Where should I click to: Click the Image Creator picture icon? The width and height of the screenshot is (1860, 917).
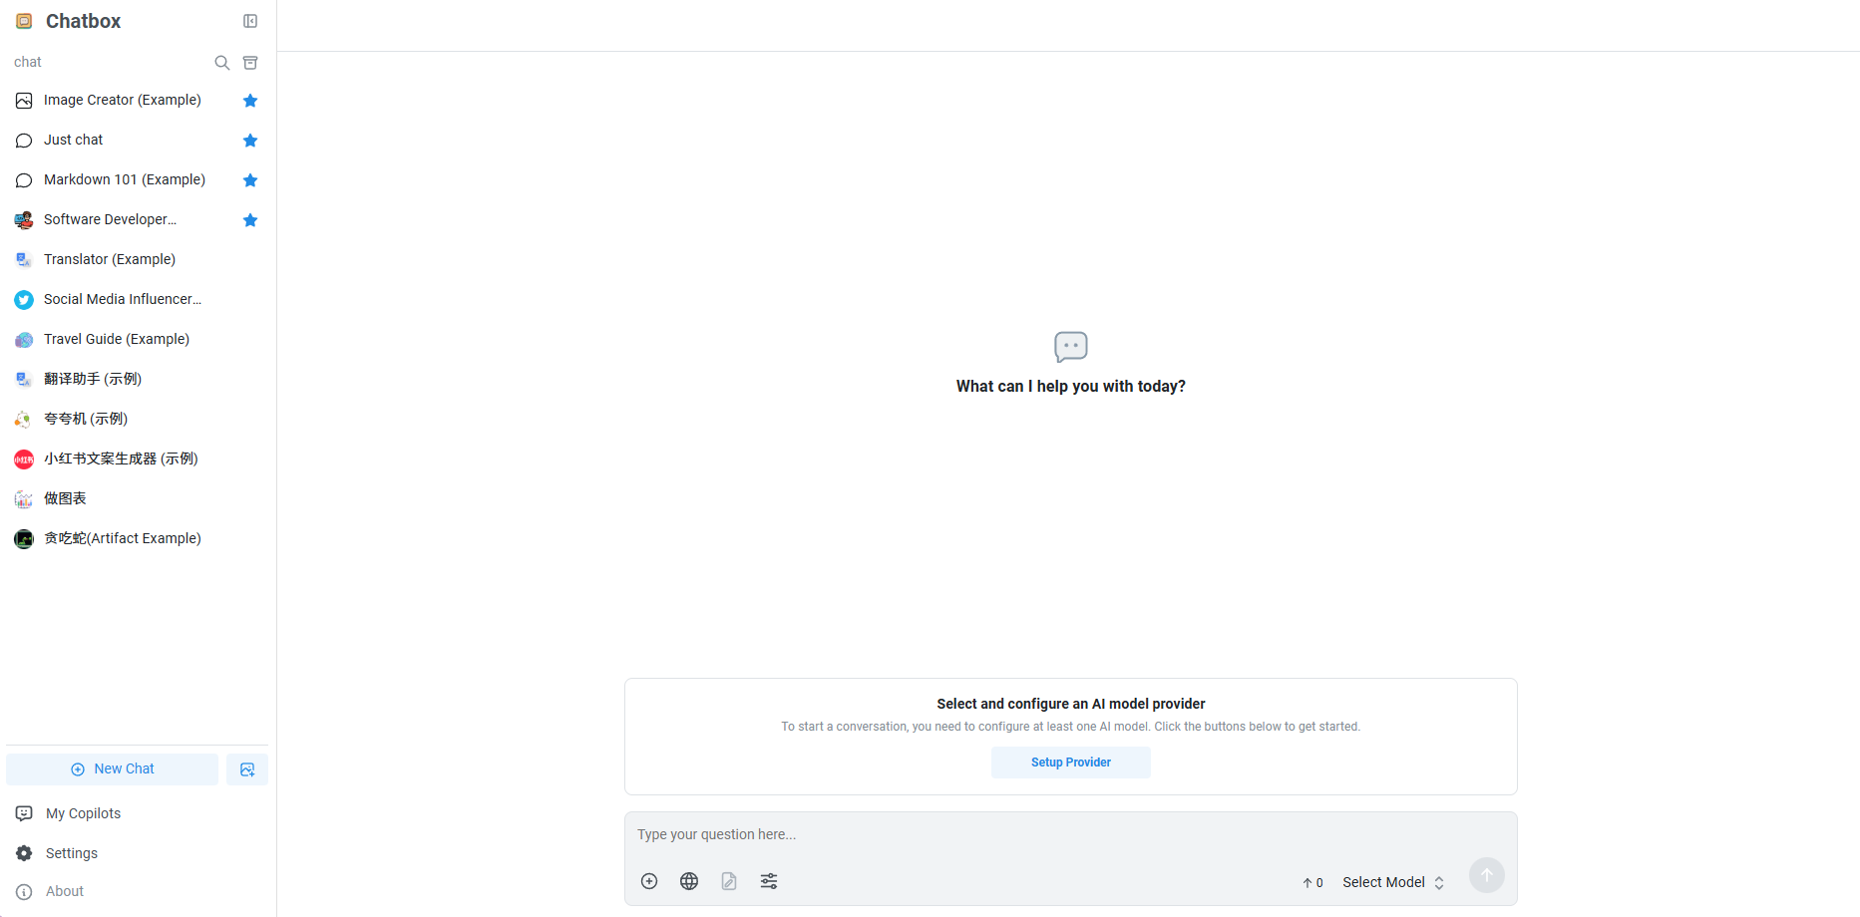[x=24, y=101]
